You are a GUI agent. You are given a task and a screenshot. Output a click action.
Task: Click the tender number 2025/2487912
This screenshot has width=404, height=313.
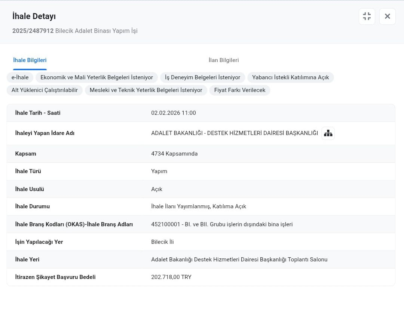pos(33,31)
